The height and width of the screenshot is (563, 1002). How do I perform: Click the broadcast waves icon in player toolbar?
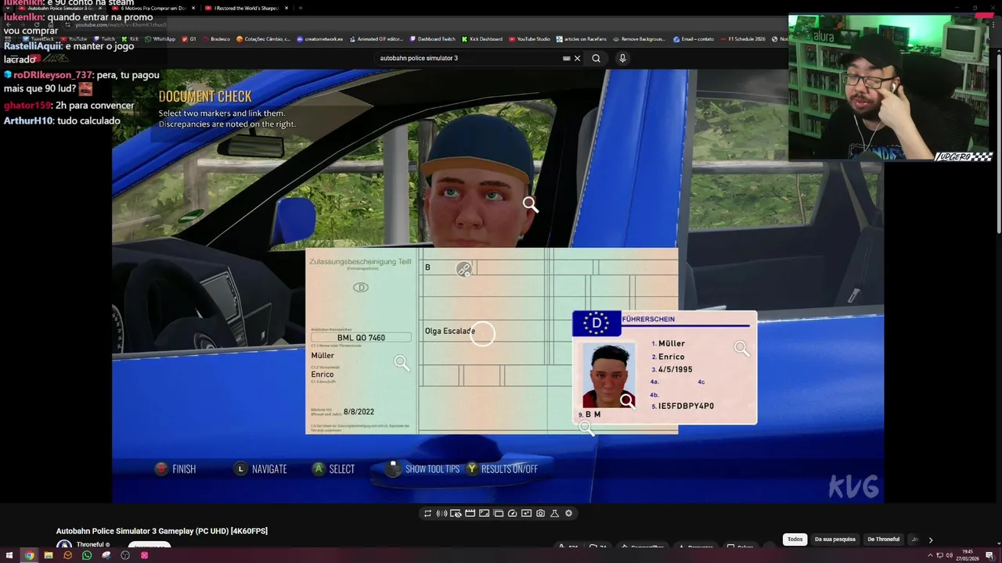[442, 514]
